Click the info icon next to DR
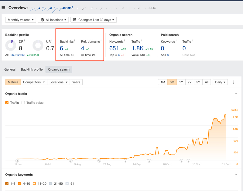This screenshot has height=191, width=243. click(25, 41)
